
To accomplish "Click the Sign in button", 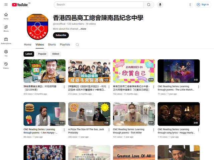I will coord(203,5).
